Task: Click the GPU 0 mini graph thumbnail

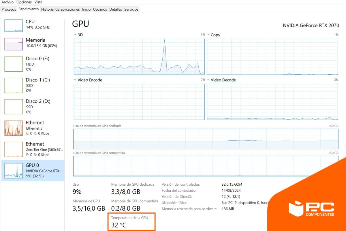Action: click(14, 171)
